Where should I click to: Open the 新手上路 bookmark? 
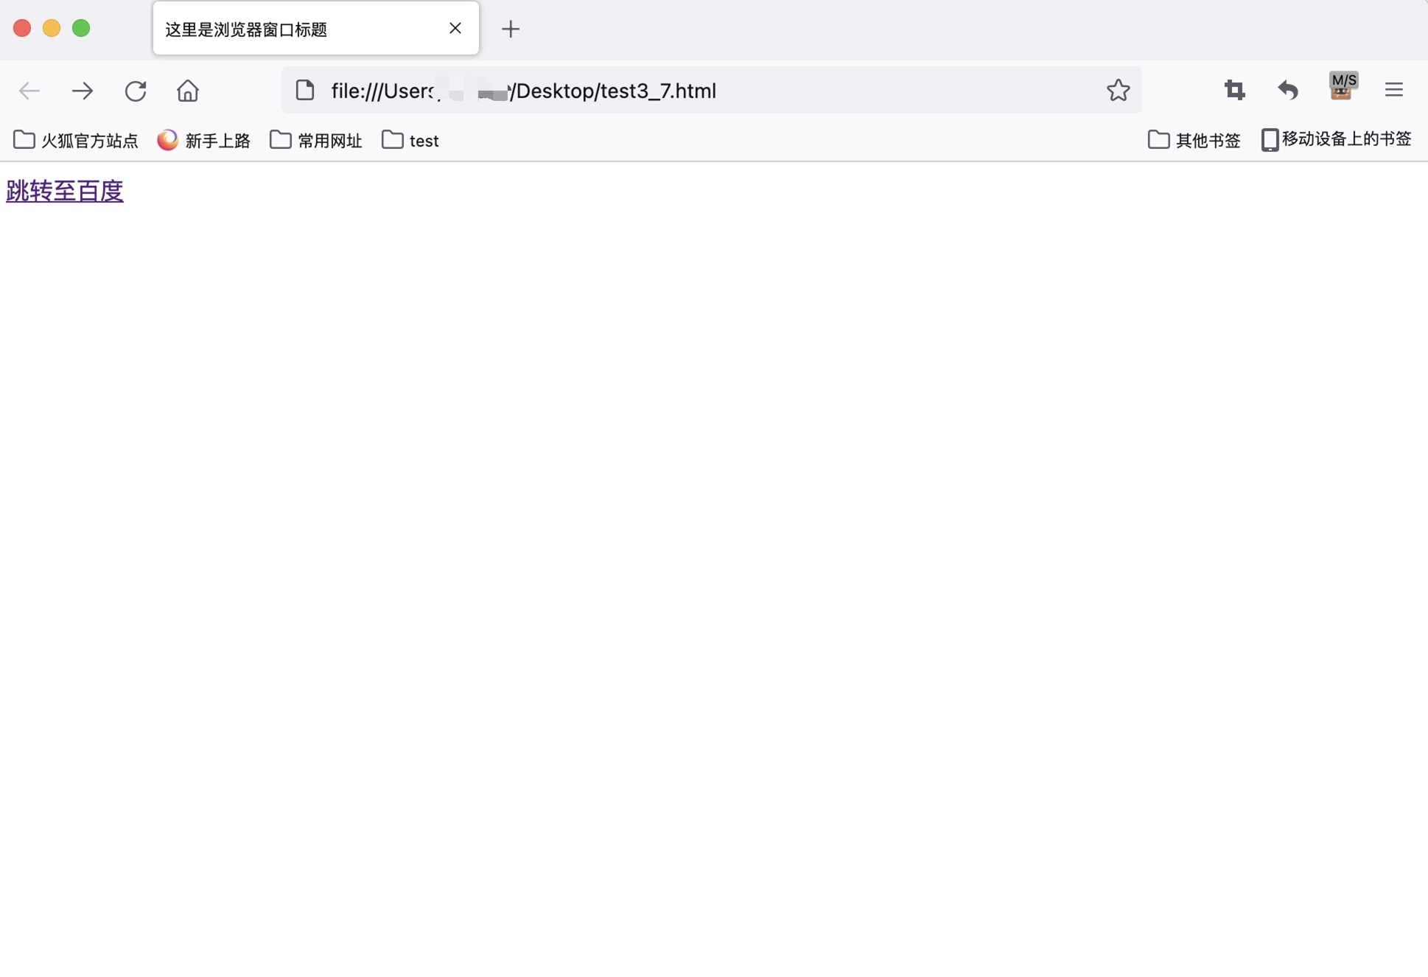tap(204, 140)
